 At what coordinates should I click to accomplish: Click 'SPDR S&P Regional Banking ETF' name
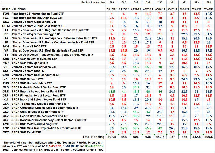(34, 59)
